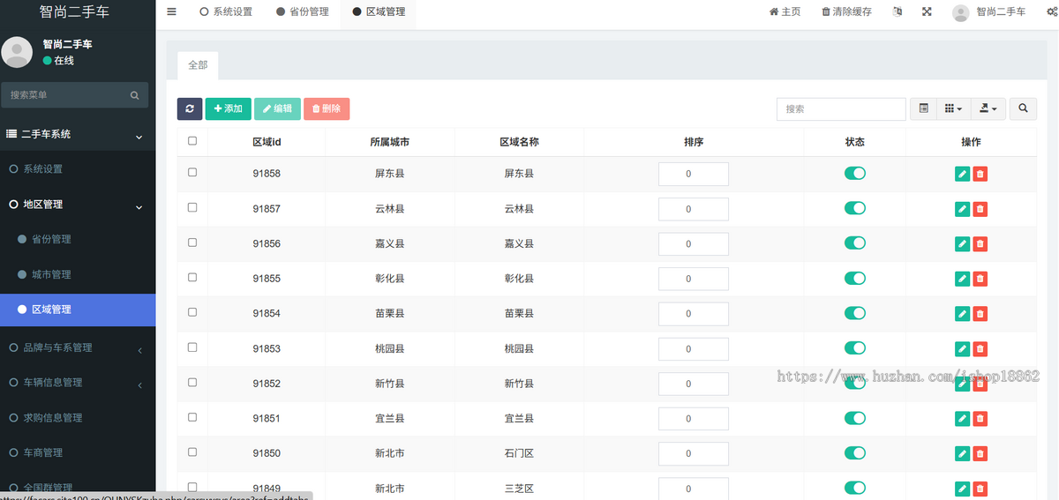Toggle the sidebar hamburger menu icon

pos(171,12)
